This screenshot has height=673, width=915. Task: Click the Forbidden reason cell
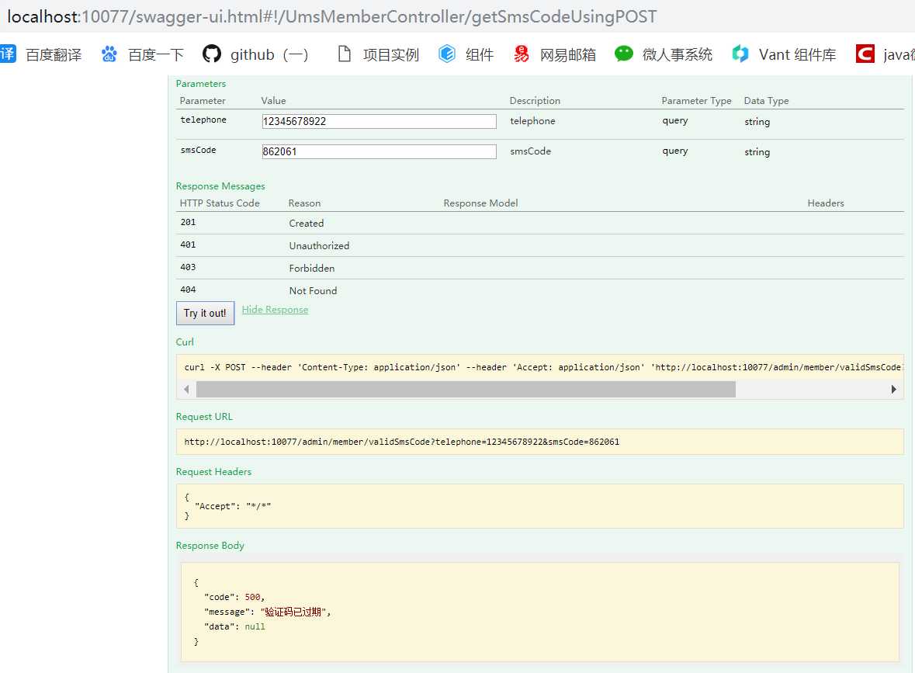tap(312, 268)
